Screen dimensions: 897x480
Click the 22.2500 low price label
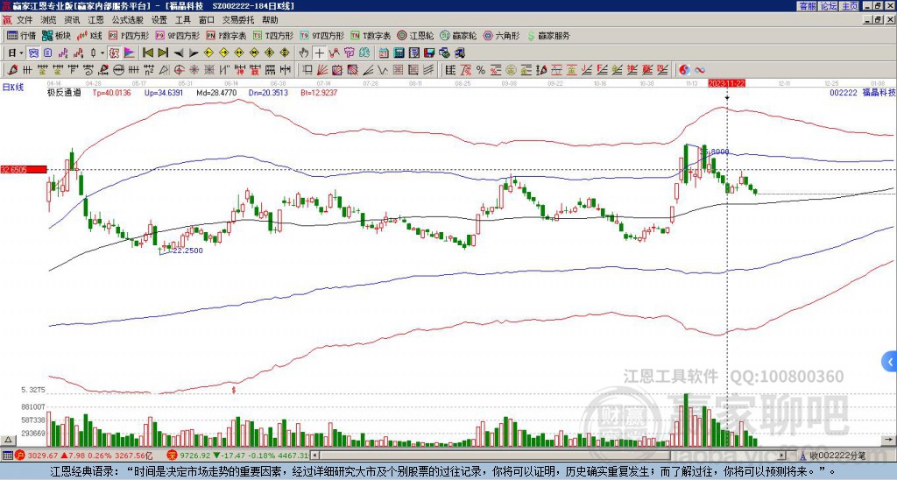pos(187,251)
